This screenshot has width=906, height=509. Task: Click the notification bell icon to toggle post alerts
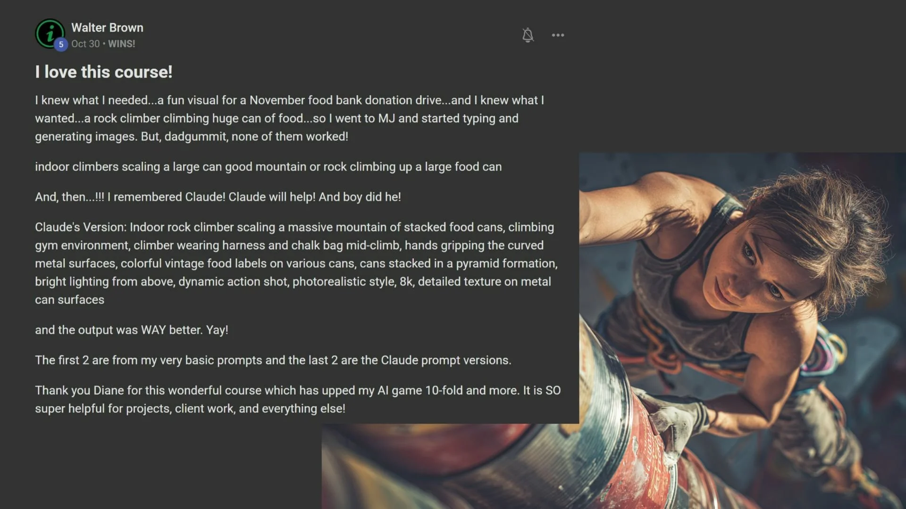[x=528, y=35]
